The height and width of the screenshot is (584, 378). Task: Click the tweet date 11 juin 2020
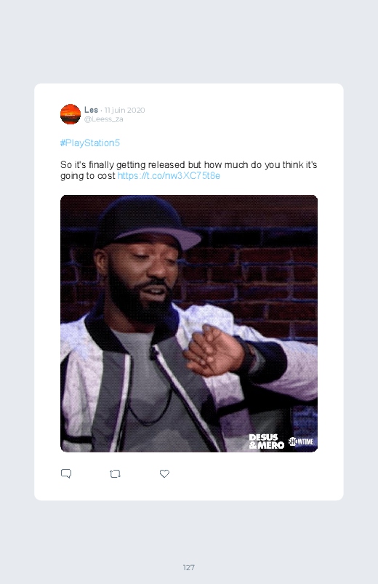[125, 111]
